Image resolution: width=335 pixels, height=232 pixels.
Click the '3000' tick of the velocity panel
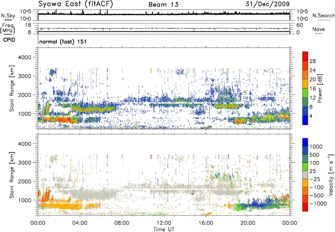tap(24, 162)
